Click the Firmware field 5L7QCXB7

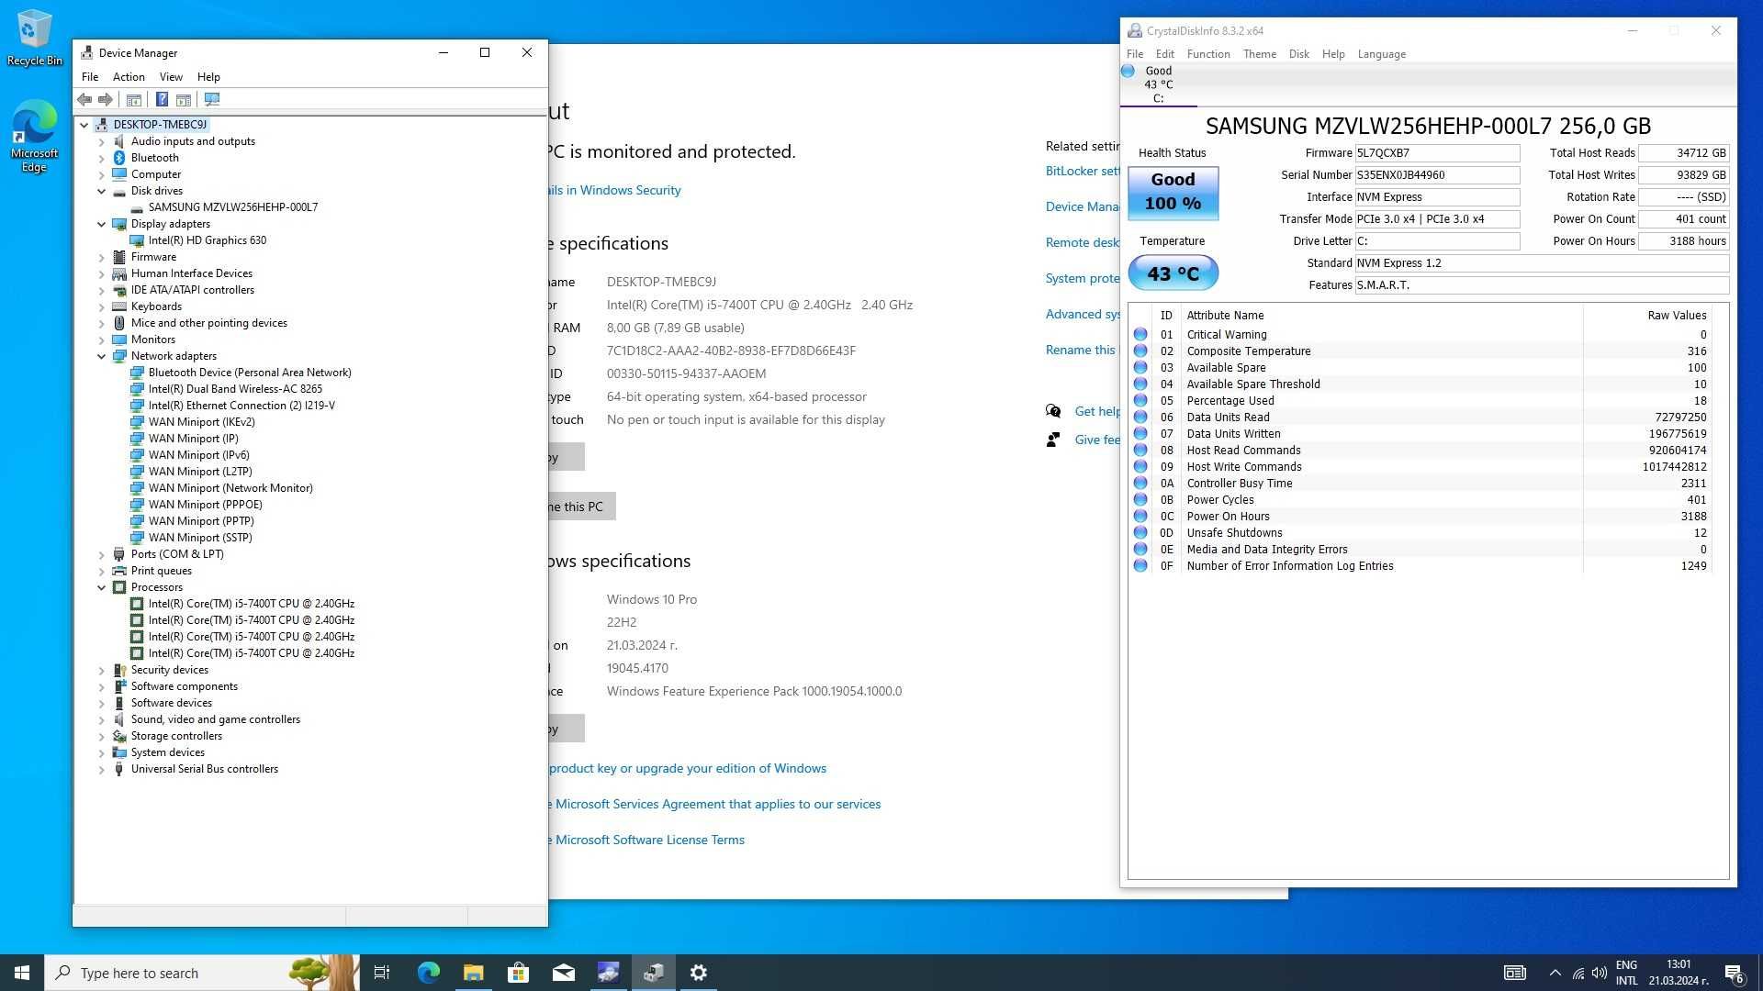[1437, 153]
